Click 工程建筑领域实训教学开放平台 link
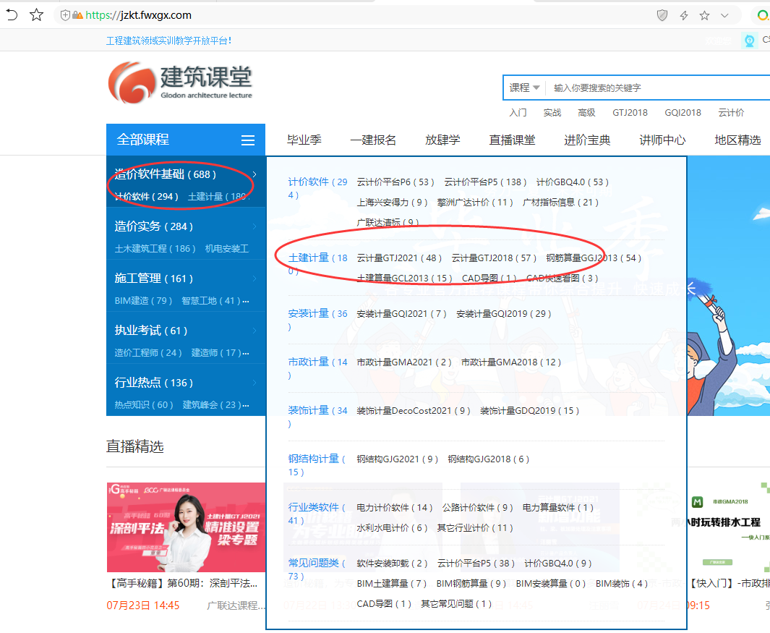 (x=168, y=41)
